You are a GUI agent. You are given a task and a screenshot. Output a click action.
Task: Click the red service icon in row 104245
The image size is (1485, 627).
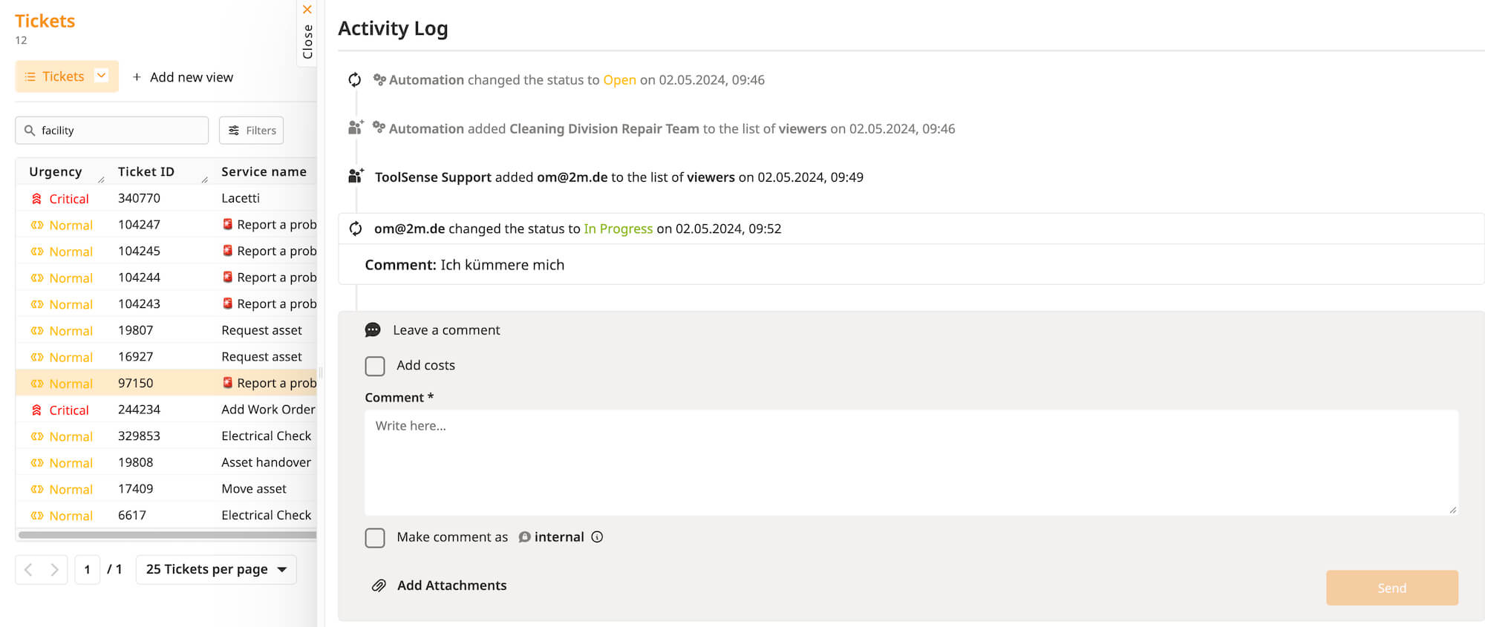pos(228,251)
